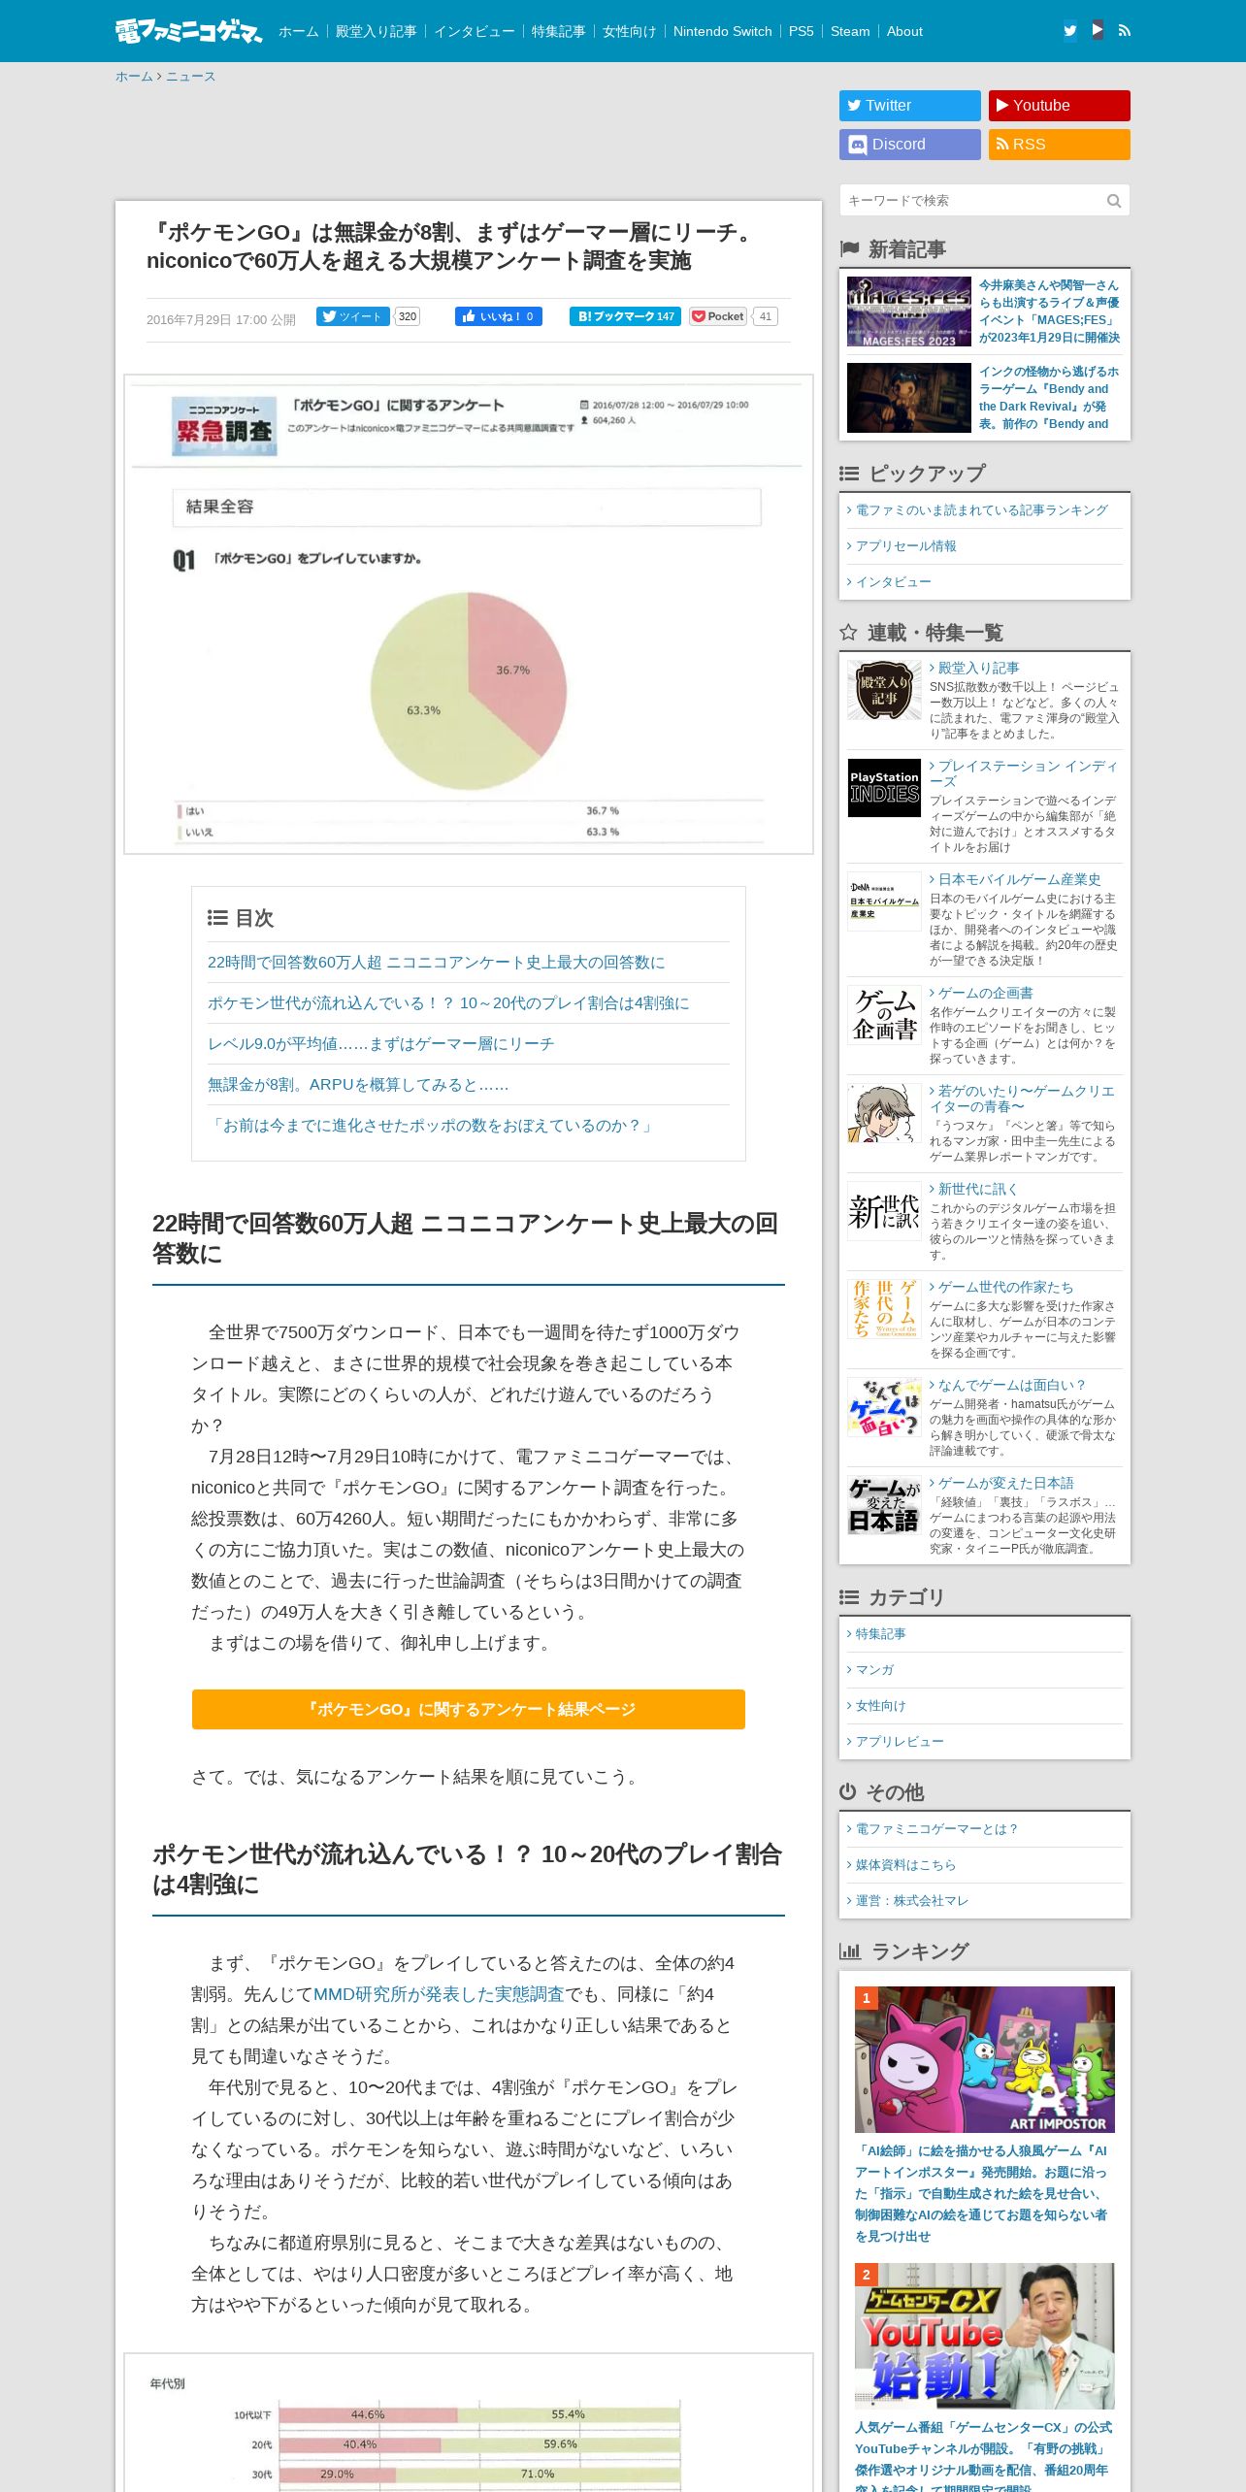Open Nintendo Switch navigation item
The height and width of the screenshot is (2492, 1246).
coord(723,31)
